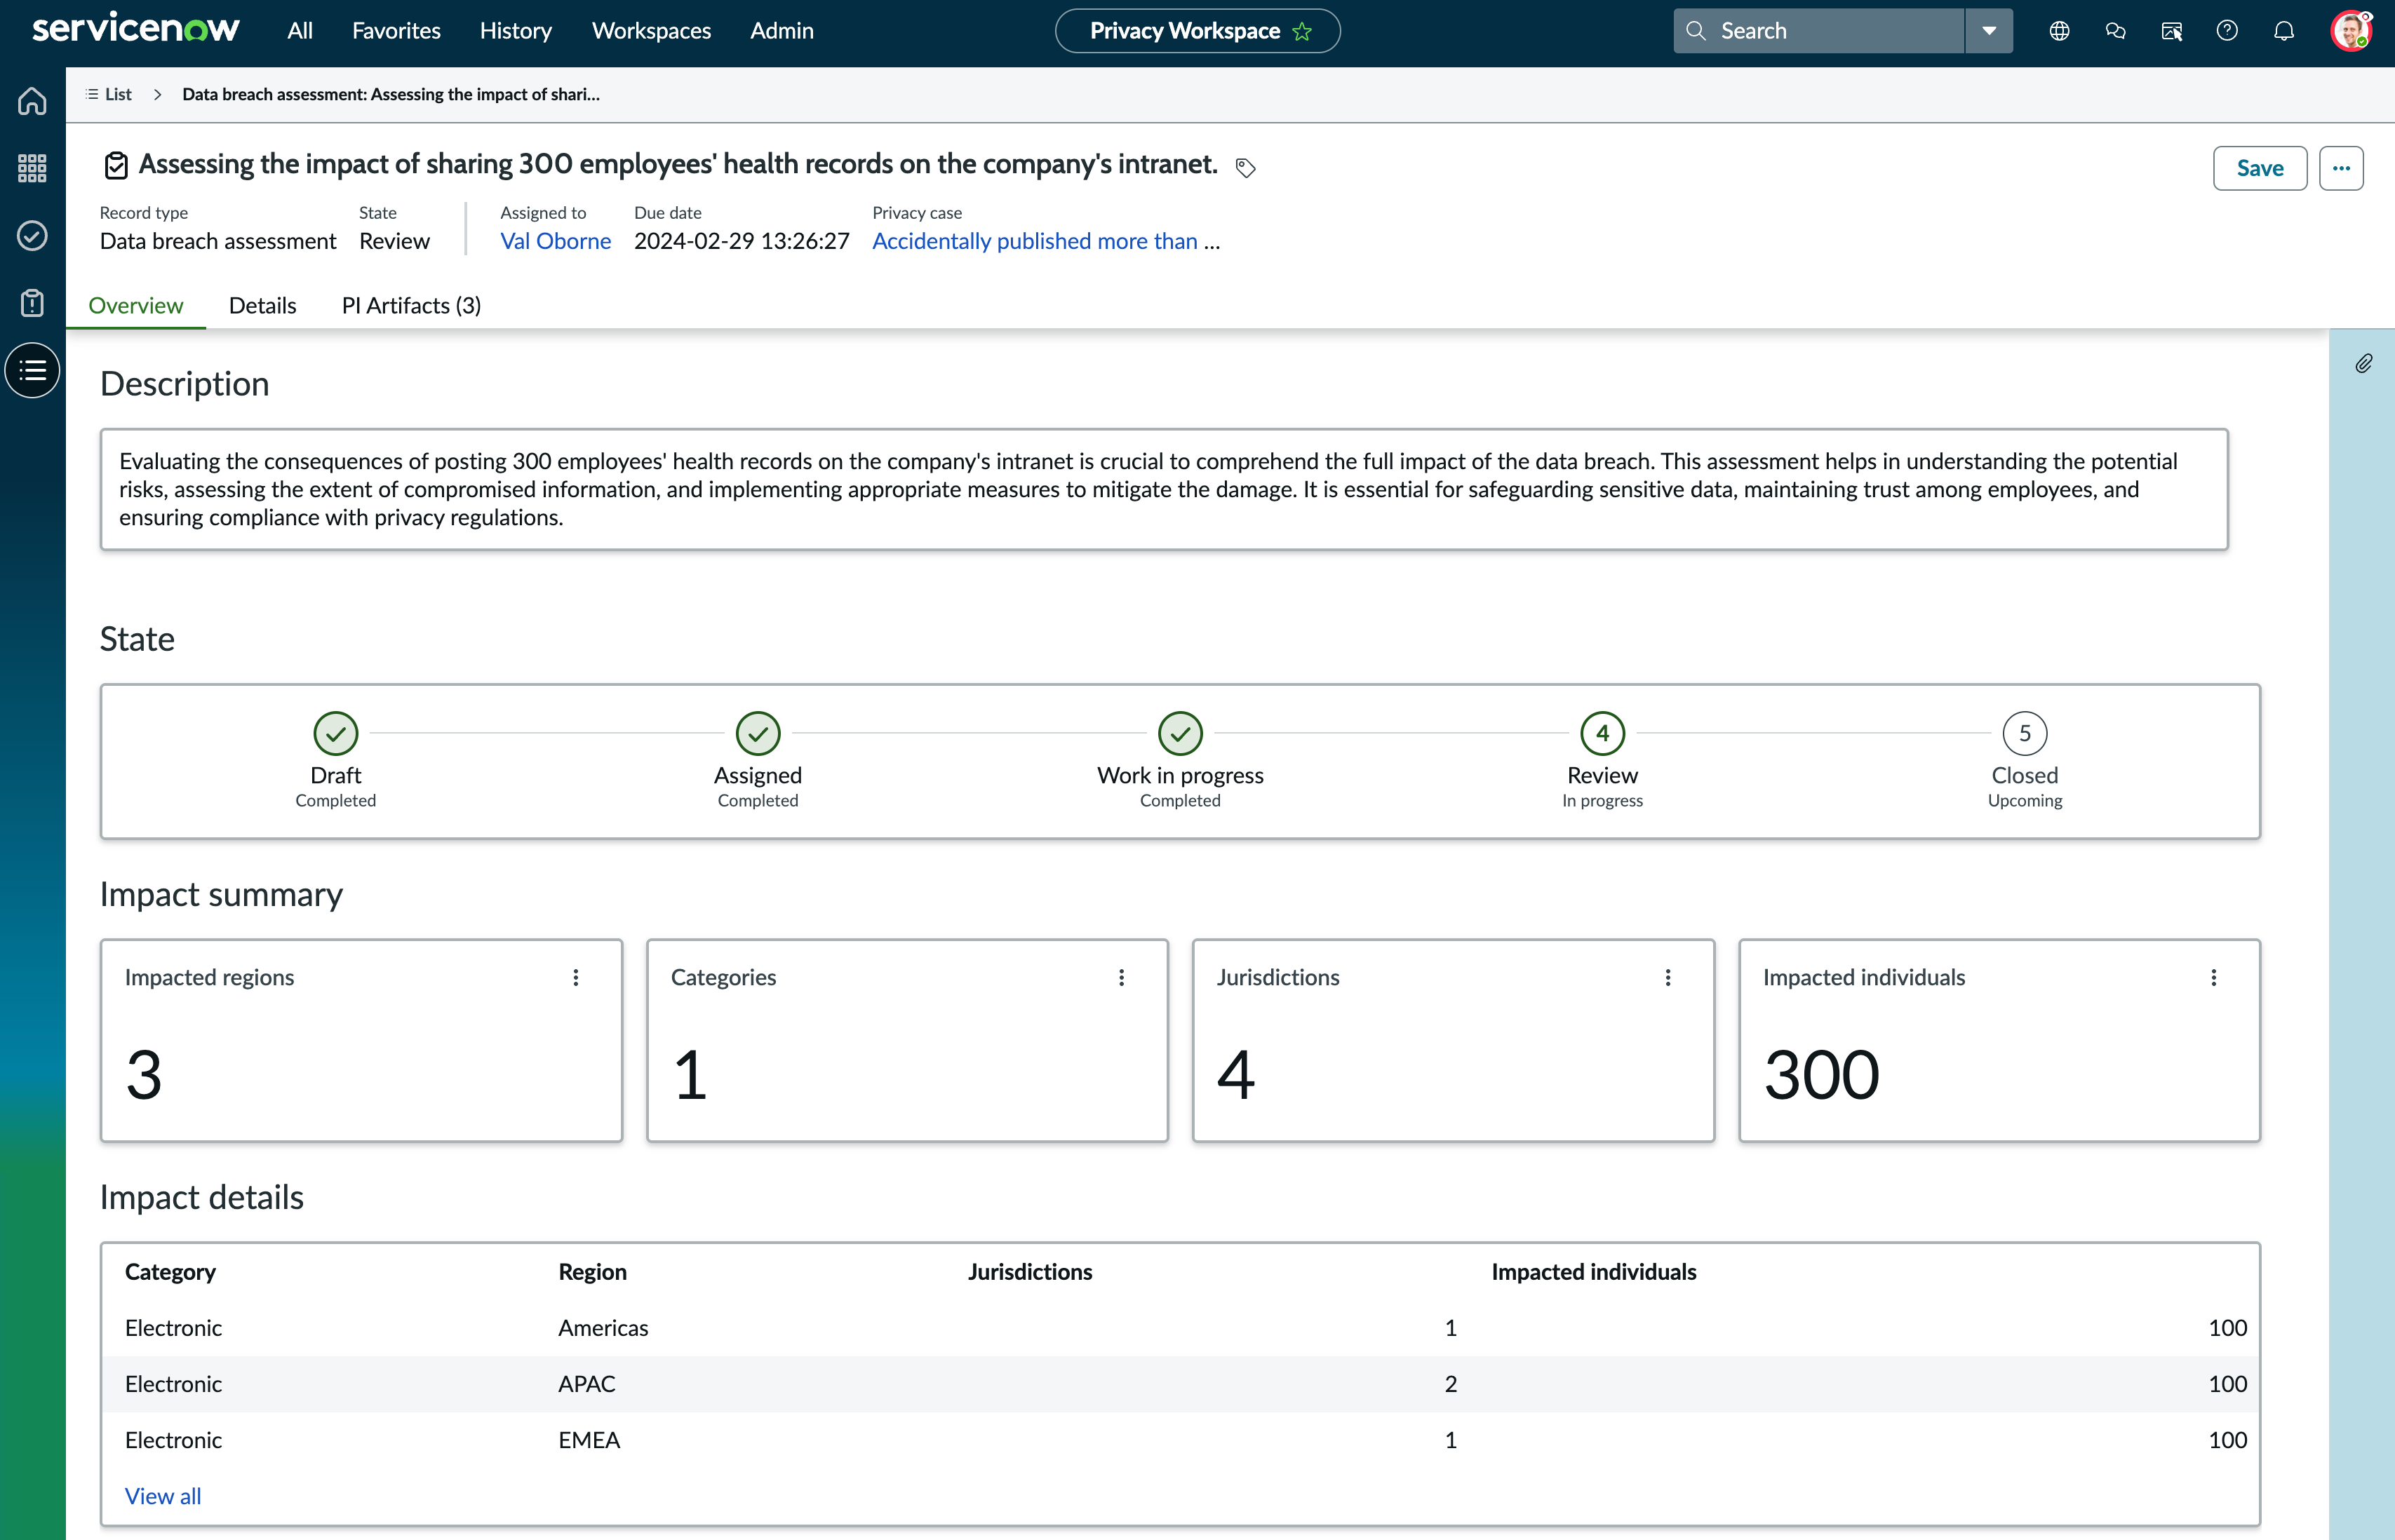Click the Description text box
Screen dimensions: 2395x1540
tap(1164, 489)
